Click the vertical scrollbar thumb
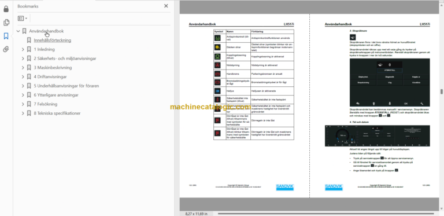 pos(441,91)
